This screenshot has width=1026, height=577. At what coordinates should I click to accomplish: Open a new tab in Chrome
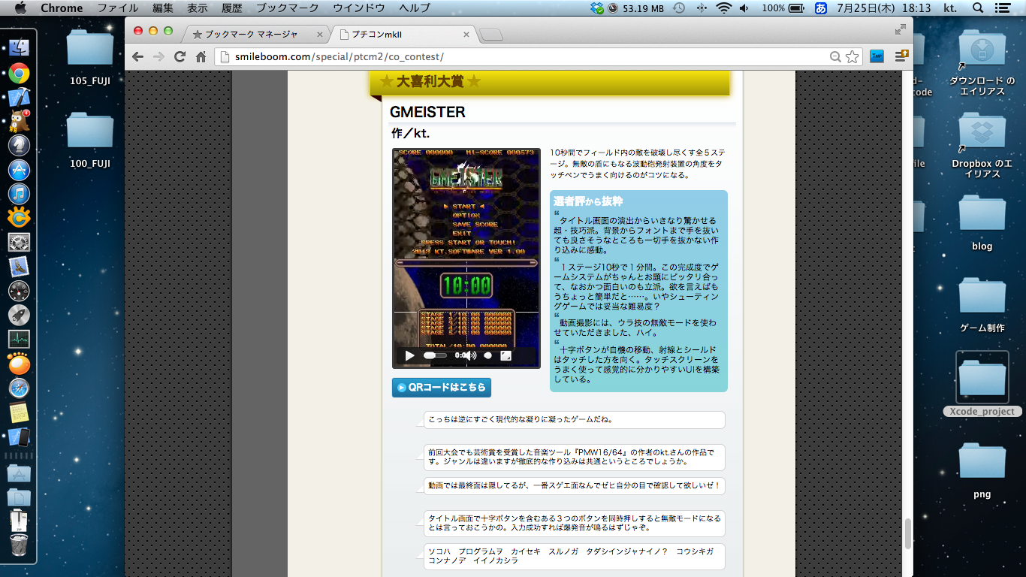491,35
